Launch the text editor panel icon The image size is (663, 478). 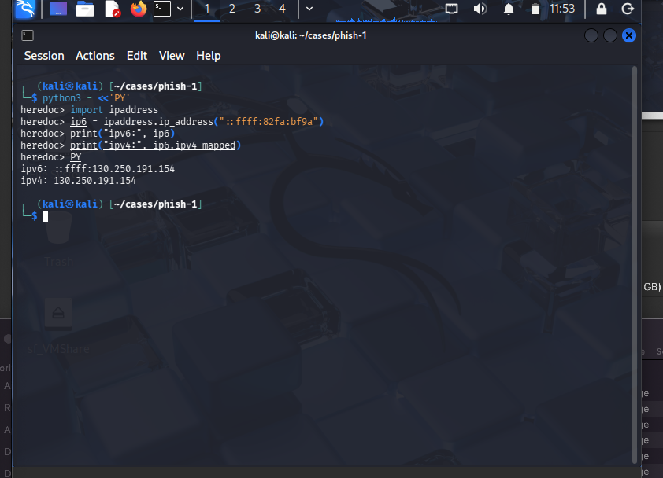click(112, 9)
